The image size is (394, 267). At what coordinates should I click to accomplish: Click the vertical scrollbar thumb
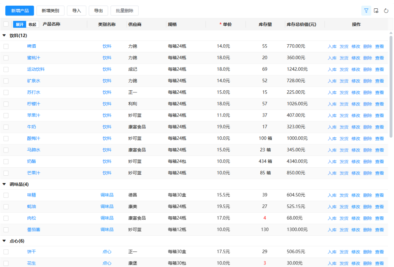(391, 86)
